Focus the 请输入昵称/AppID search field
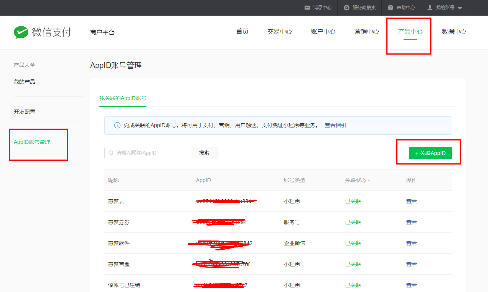Viewport: 488px width, 292px height. (148, 153)
